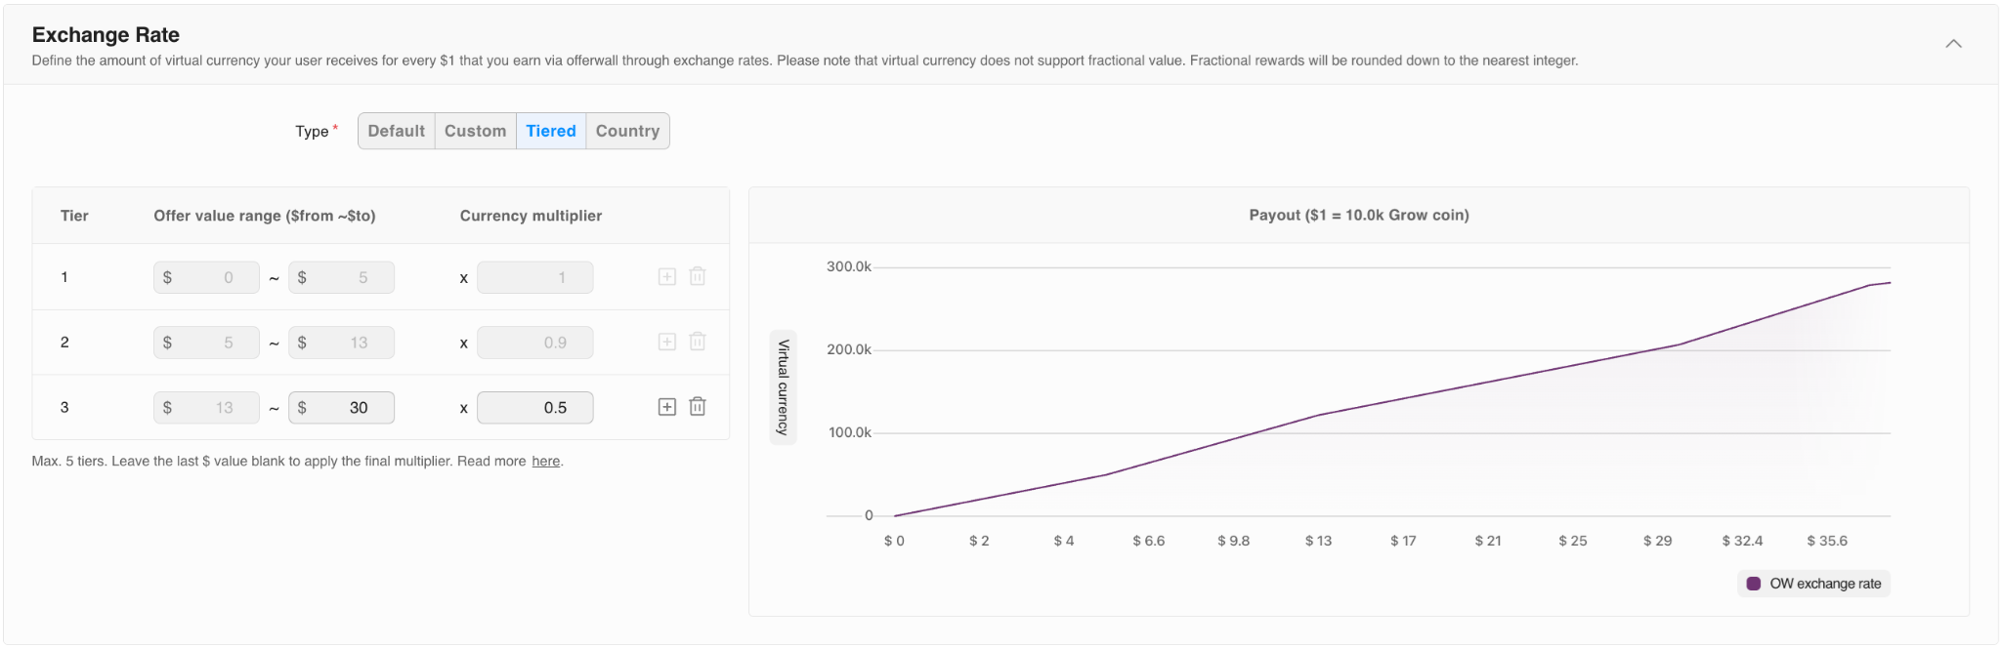Click the trash icon in tier 2 row
The width and height of the screenshot is (2001, 649).
coord(698,342)
